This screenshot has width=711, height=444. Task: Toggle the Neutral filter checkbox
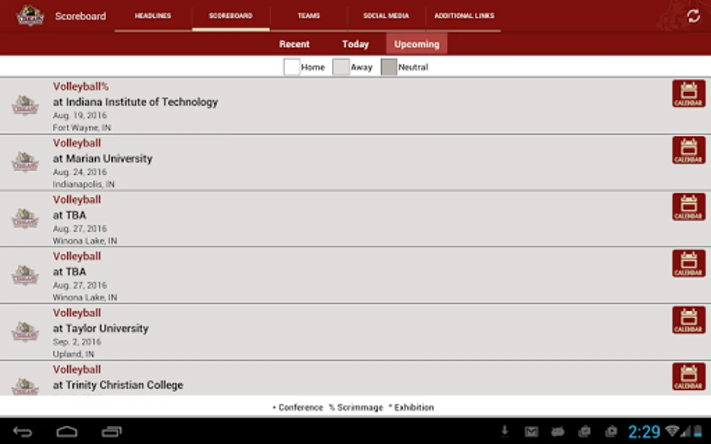coord(389,67)
